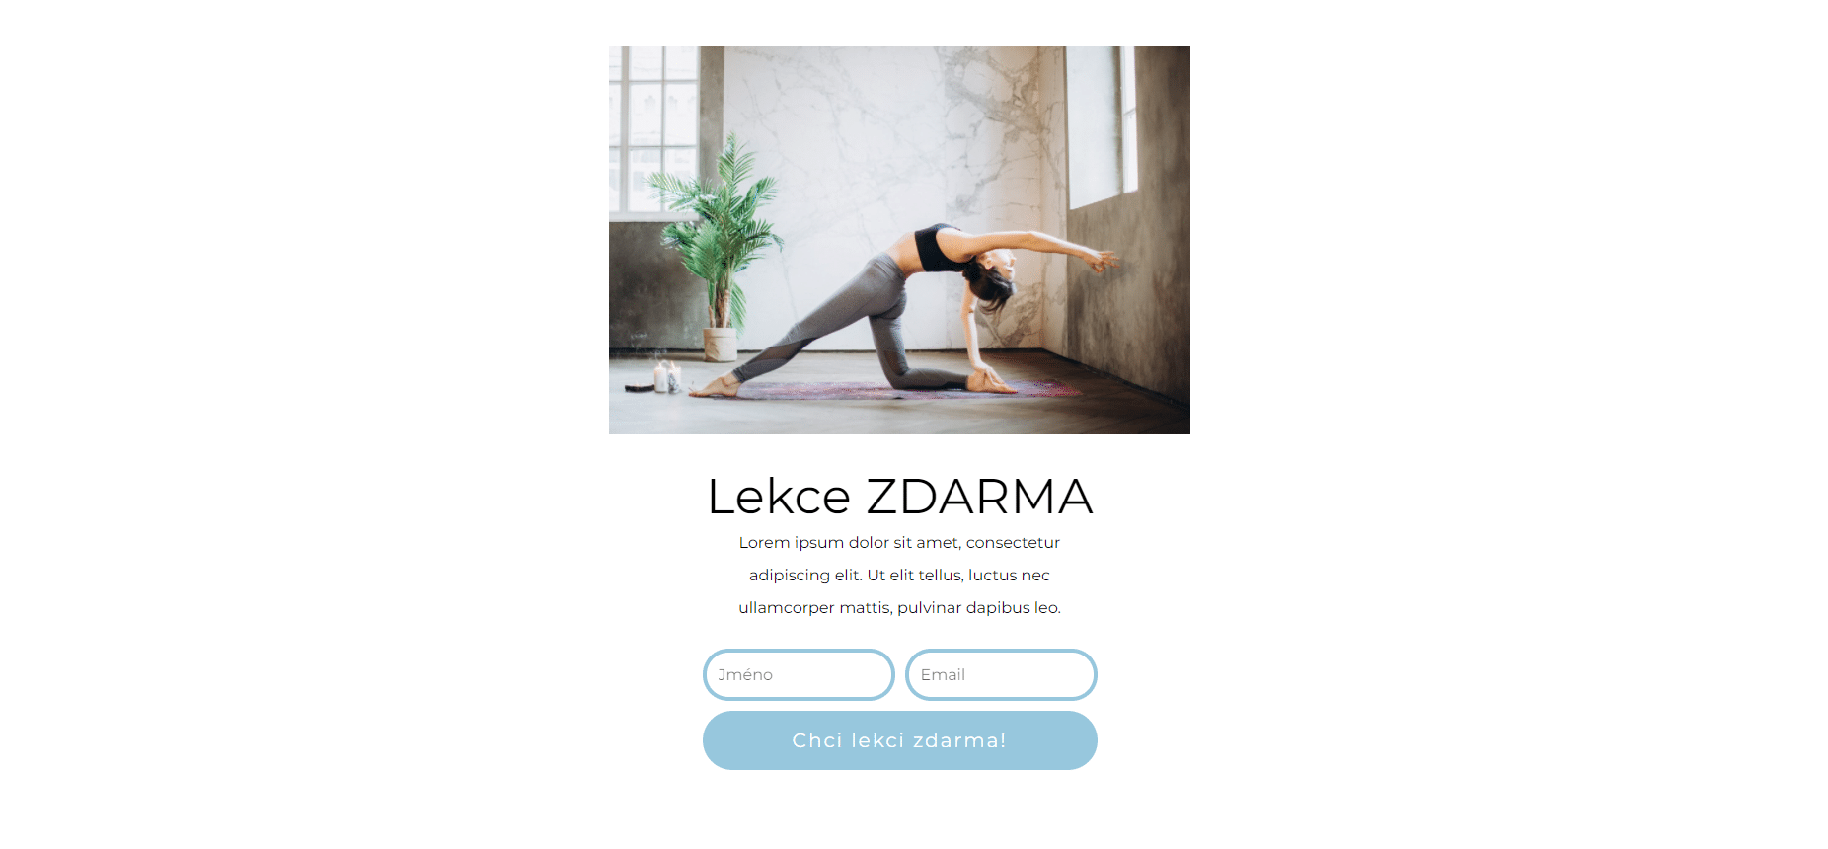Click the word ZDARMA in the heading

(x=979, y=496)
